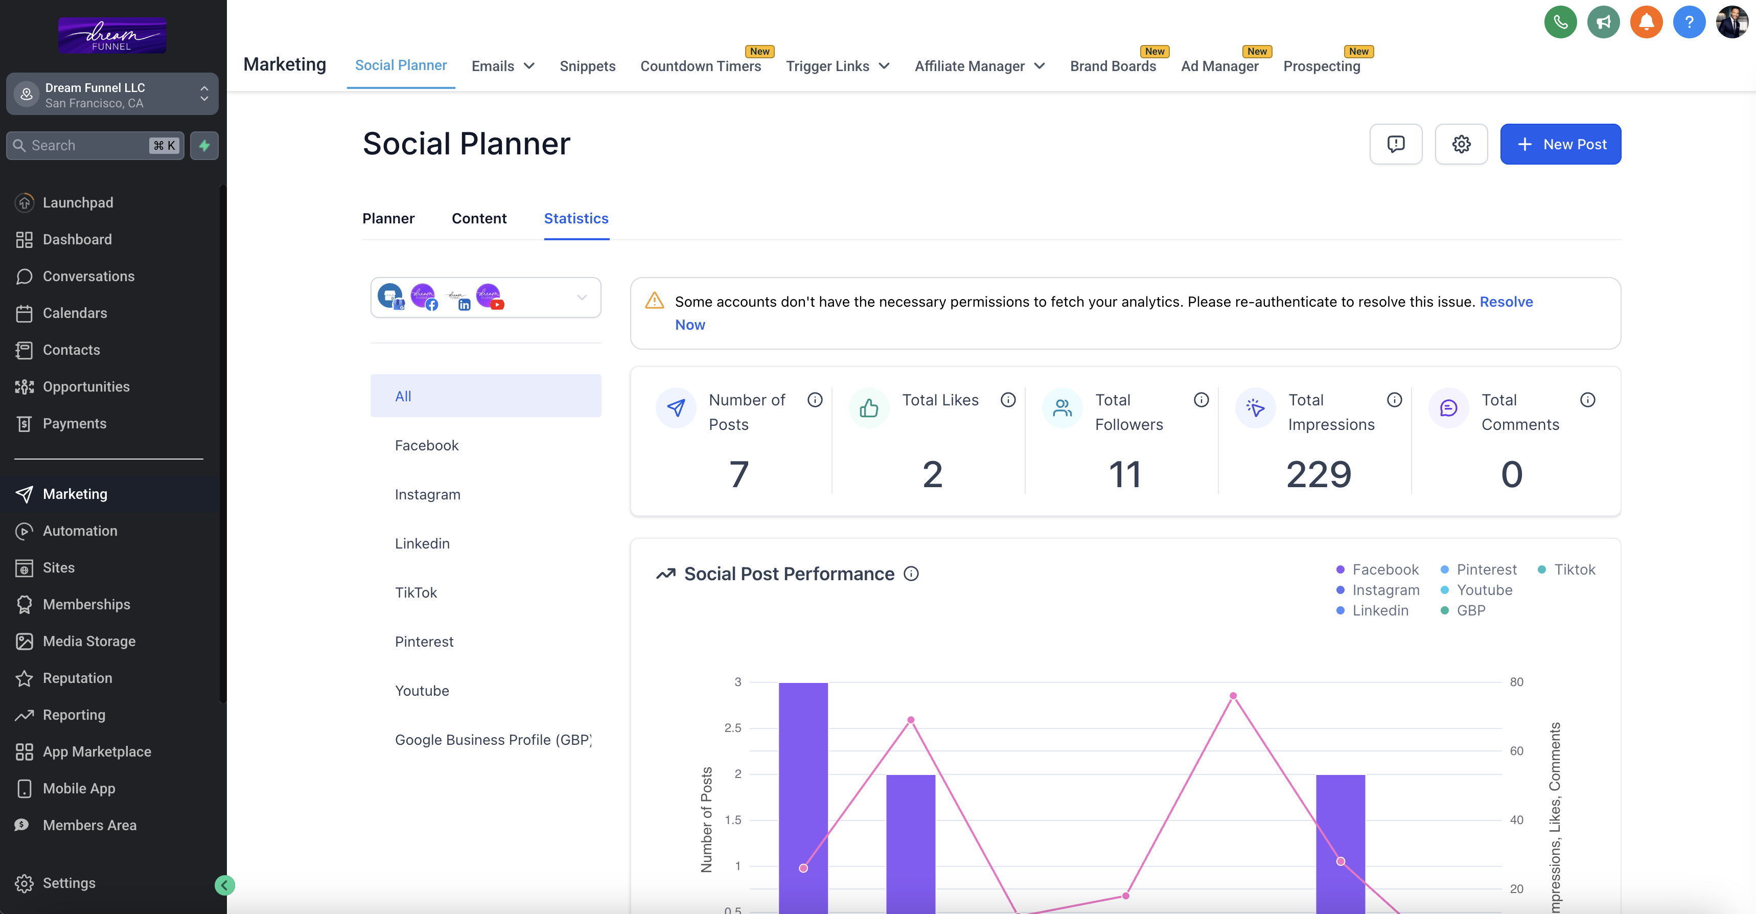The height and width of the screenshot is (914, 1756).
Task: Click the Total Impressions cursor icon
Action: 1255,408
